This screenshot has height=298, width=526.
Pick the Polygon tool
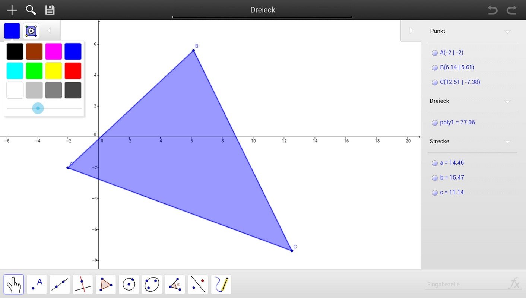click(x=106, y=284)
